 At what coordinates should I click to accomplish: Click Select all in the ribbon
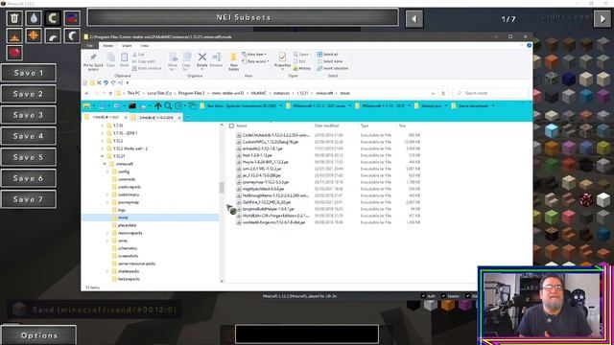pos(327,55)
